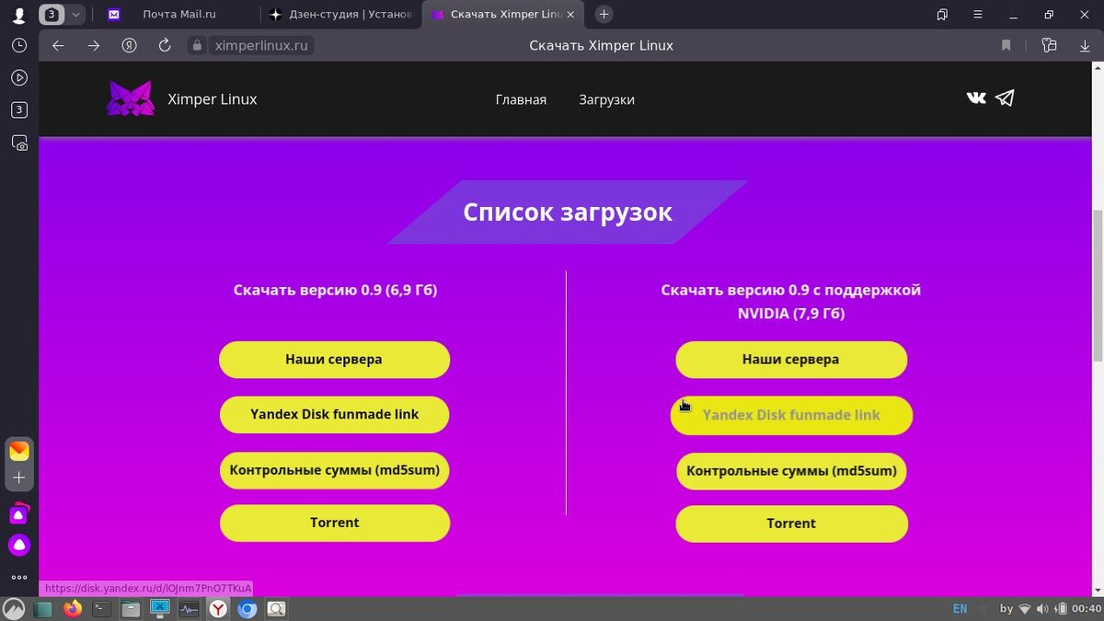Screen dimensions: 1104x621
Task: Open the system start menu mountain icon
Action: (14, 608)
